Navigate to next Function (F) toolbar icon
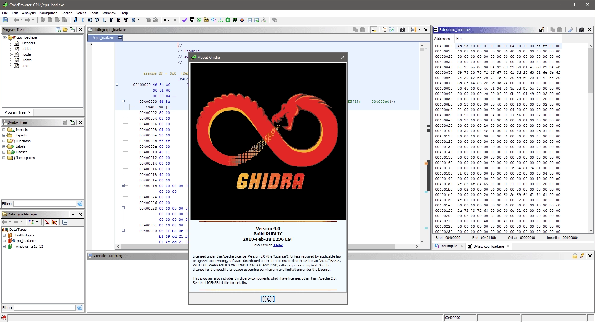 click(x=111, y=20)
